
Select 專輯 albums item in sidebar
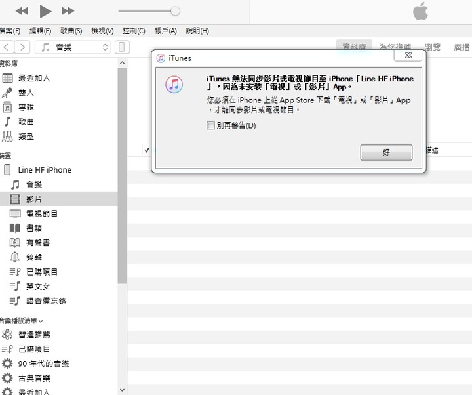click(x=59, y=107)
